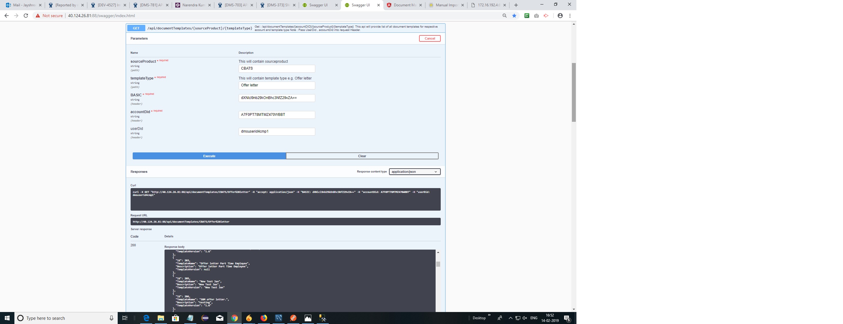Screen dimensions: 843x324
Task: Open the Chrome three-dot menu
Action: [x=570, y=16]
